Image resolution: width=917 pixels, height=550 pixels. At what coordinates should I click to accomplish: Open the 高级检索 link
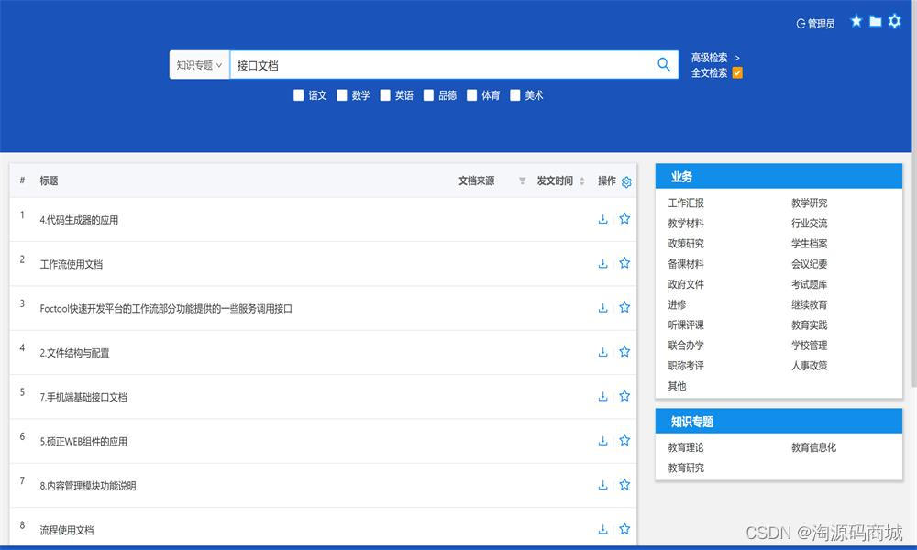point(711,57)
